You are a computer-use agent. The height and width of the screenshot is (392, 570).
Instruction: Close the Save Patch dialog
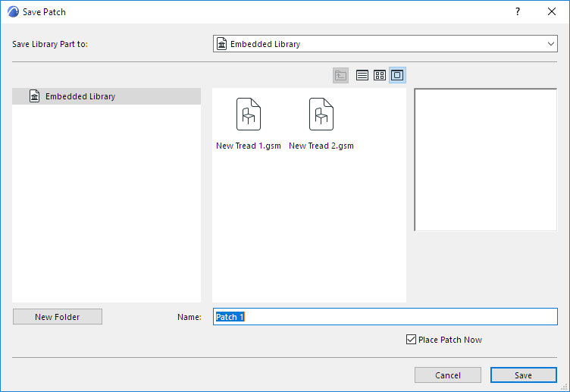(x=552, y=11)
